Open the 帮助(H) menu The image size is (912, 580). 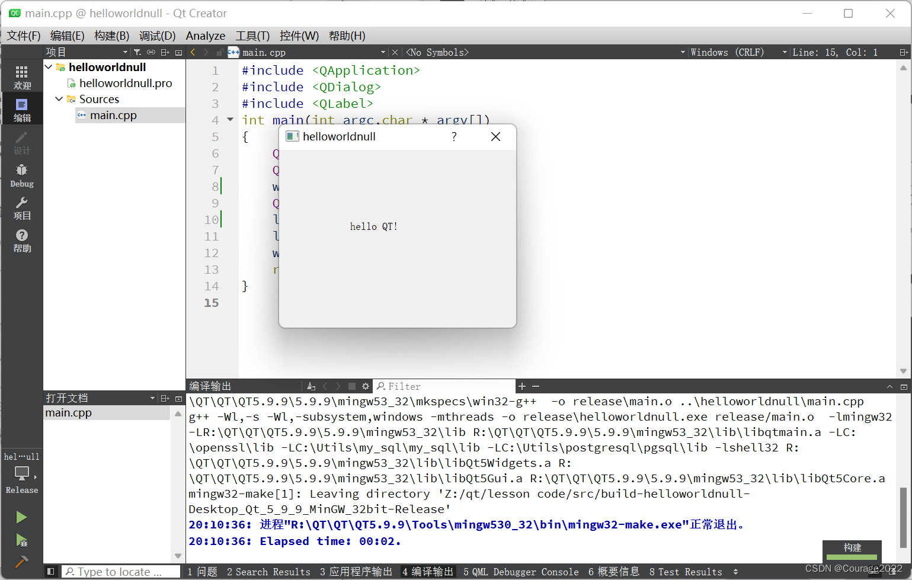pos(347,36)
